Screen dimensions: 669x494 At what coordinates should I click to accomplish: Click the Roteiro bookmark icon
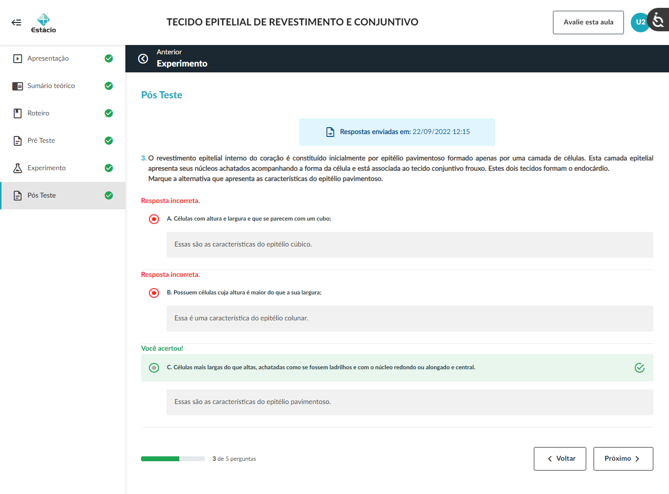click(x=18, y=113)
